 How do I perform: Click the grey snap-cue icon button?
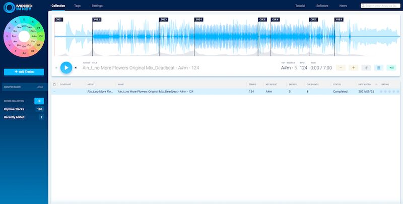tap(366, 67)
